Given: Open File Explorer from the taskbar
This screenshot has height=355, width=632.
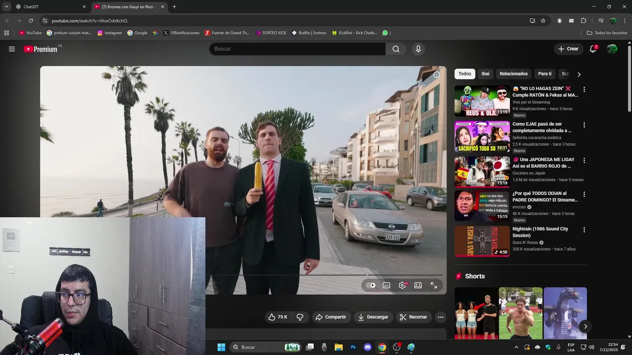Looking at the screenshot, I should click(x=339, y=347).
